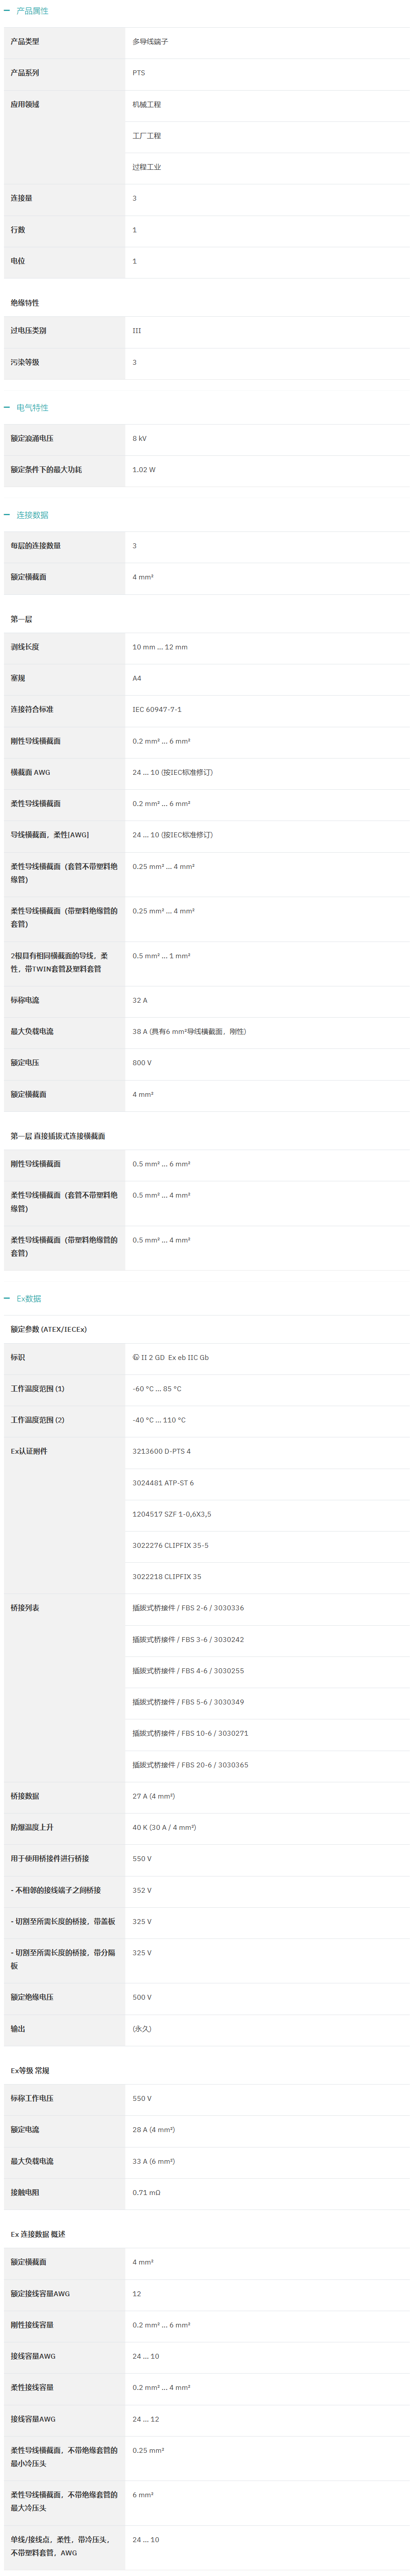
Task: Click the 额定接线容量AWG value 12
Action: tap(137, 2294)
